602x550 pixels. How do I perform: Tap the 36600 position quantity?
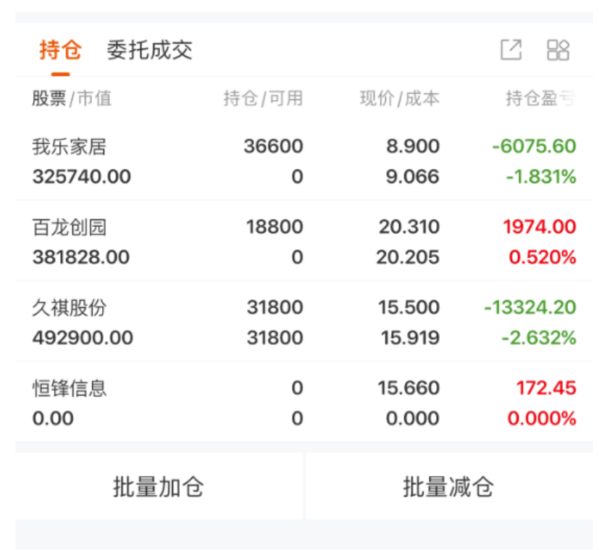273,146
